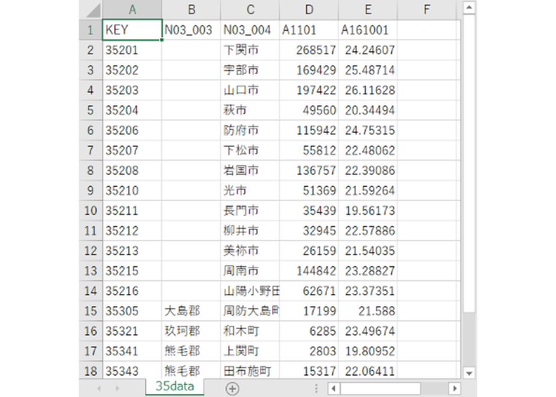Select cell with value 22.06411
This screenshot has width=556, height=397.
coord(368,371)
